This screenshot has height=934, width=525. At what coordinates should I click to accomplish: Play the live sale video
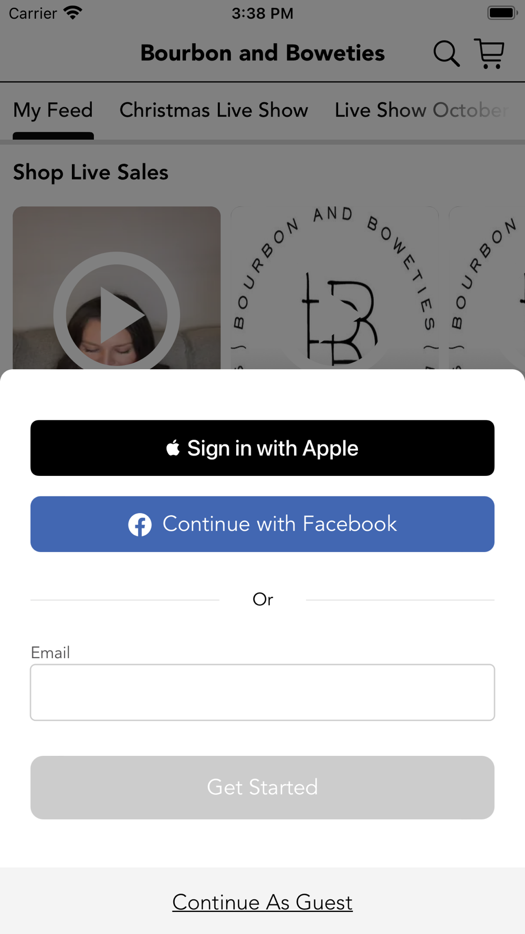click(117, 315)
